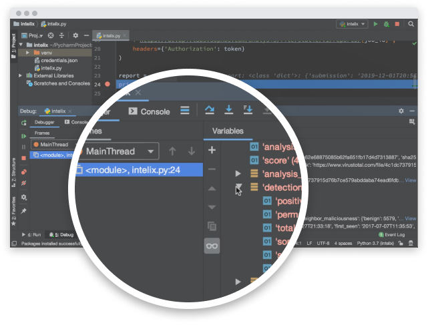Open credentials.json in the project tree
The width and height of the screenshot is (428, 325).
59,59
